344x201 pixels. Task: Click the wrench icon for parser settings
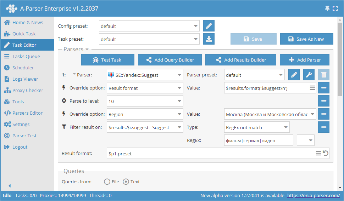point(309,75)
